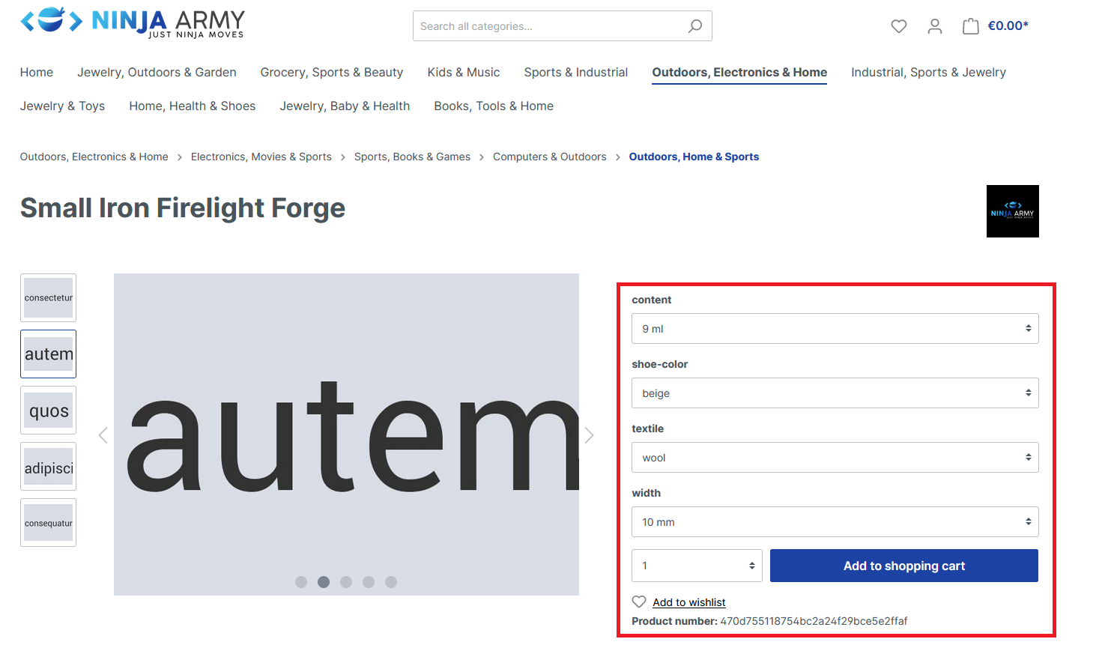Open Jewelry & Toys category

[x=62, y=106]
